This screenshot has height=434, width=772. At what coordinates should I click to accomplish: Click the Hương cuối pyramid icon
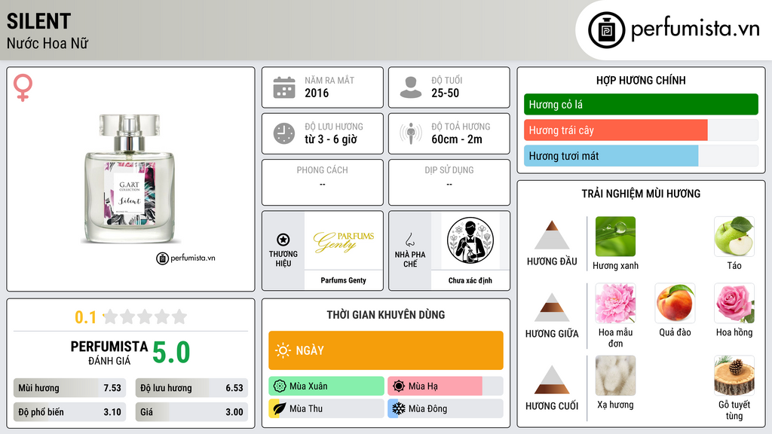pos(552,380)
